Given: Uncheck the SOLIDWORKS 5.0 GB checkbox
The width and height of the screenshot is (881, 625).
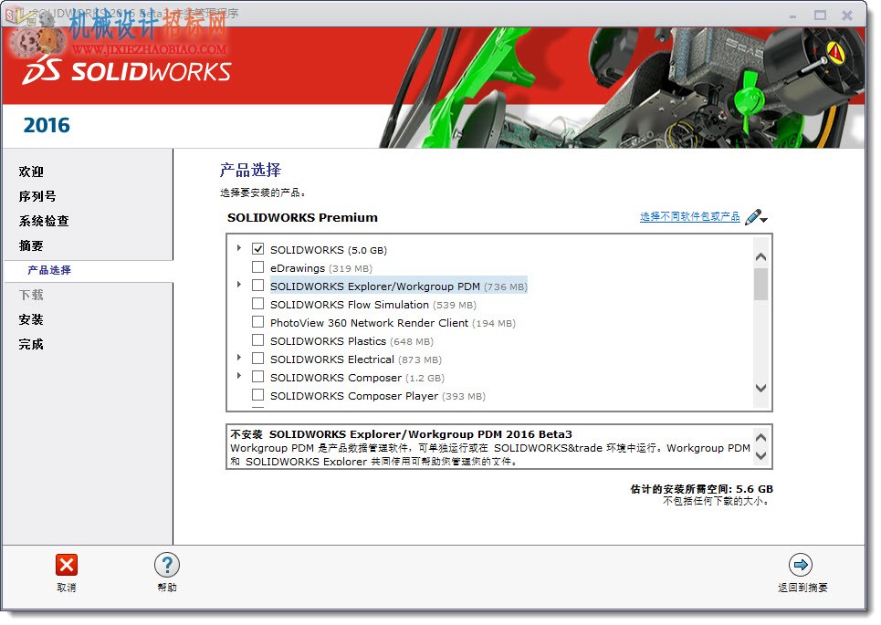Looking at the screenshot, I should point(257,248).
